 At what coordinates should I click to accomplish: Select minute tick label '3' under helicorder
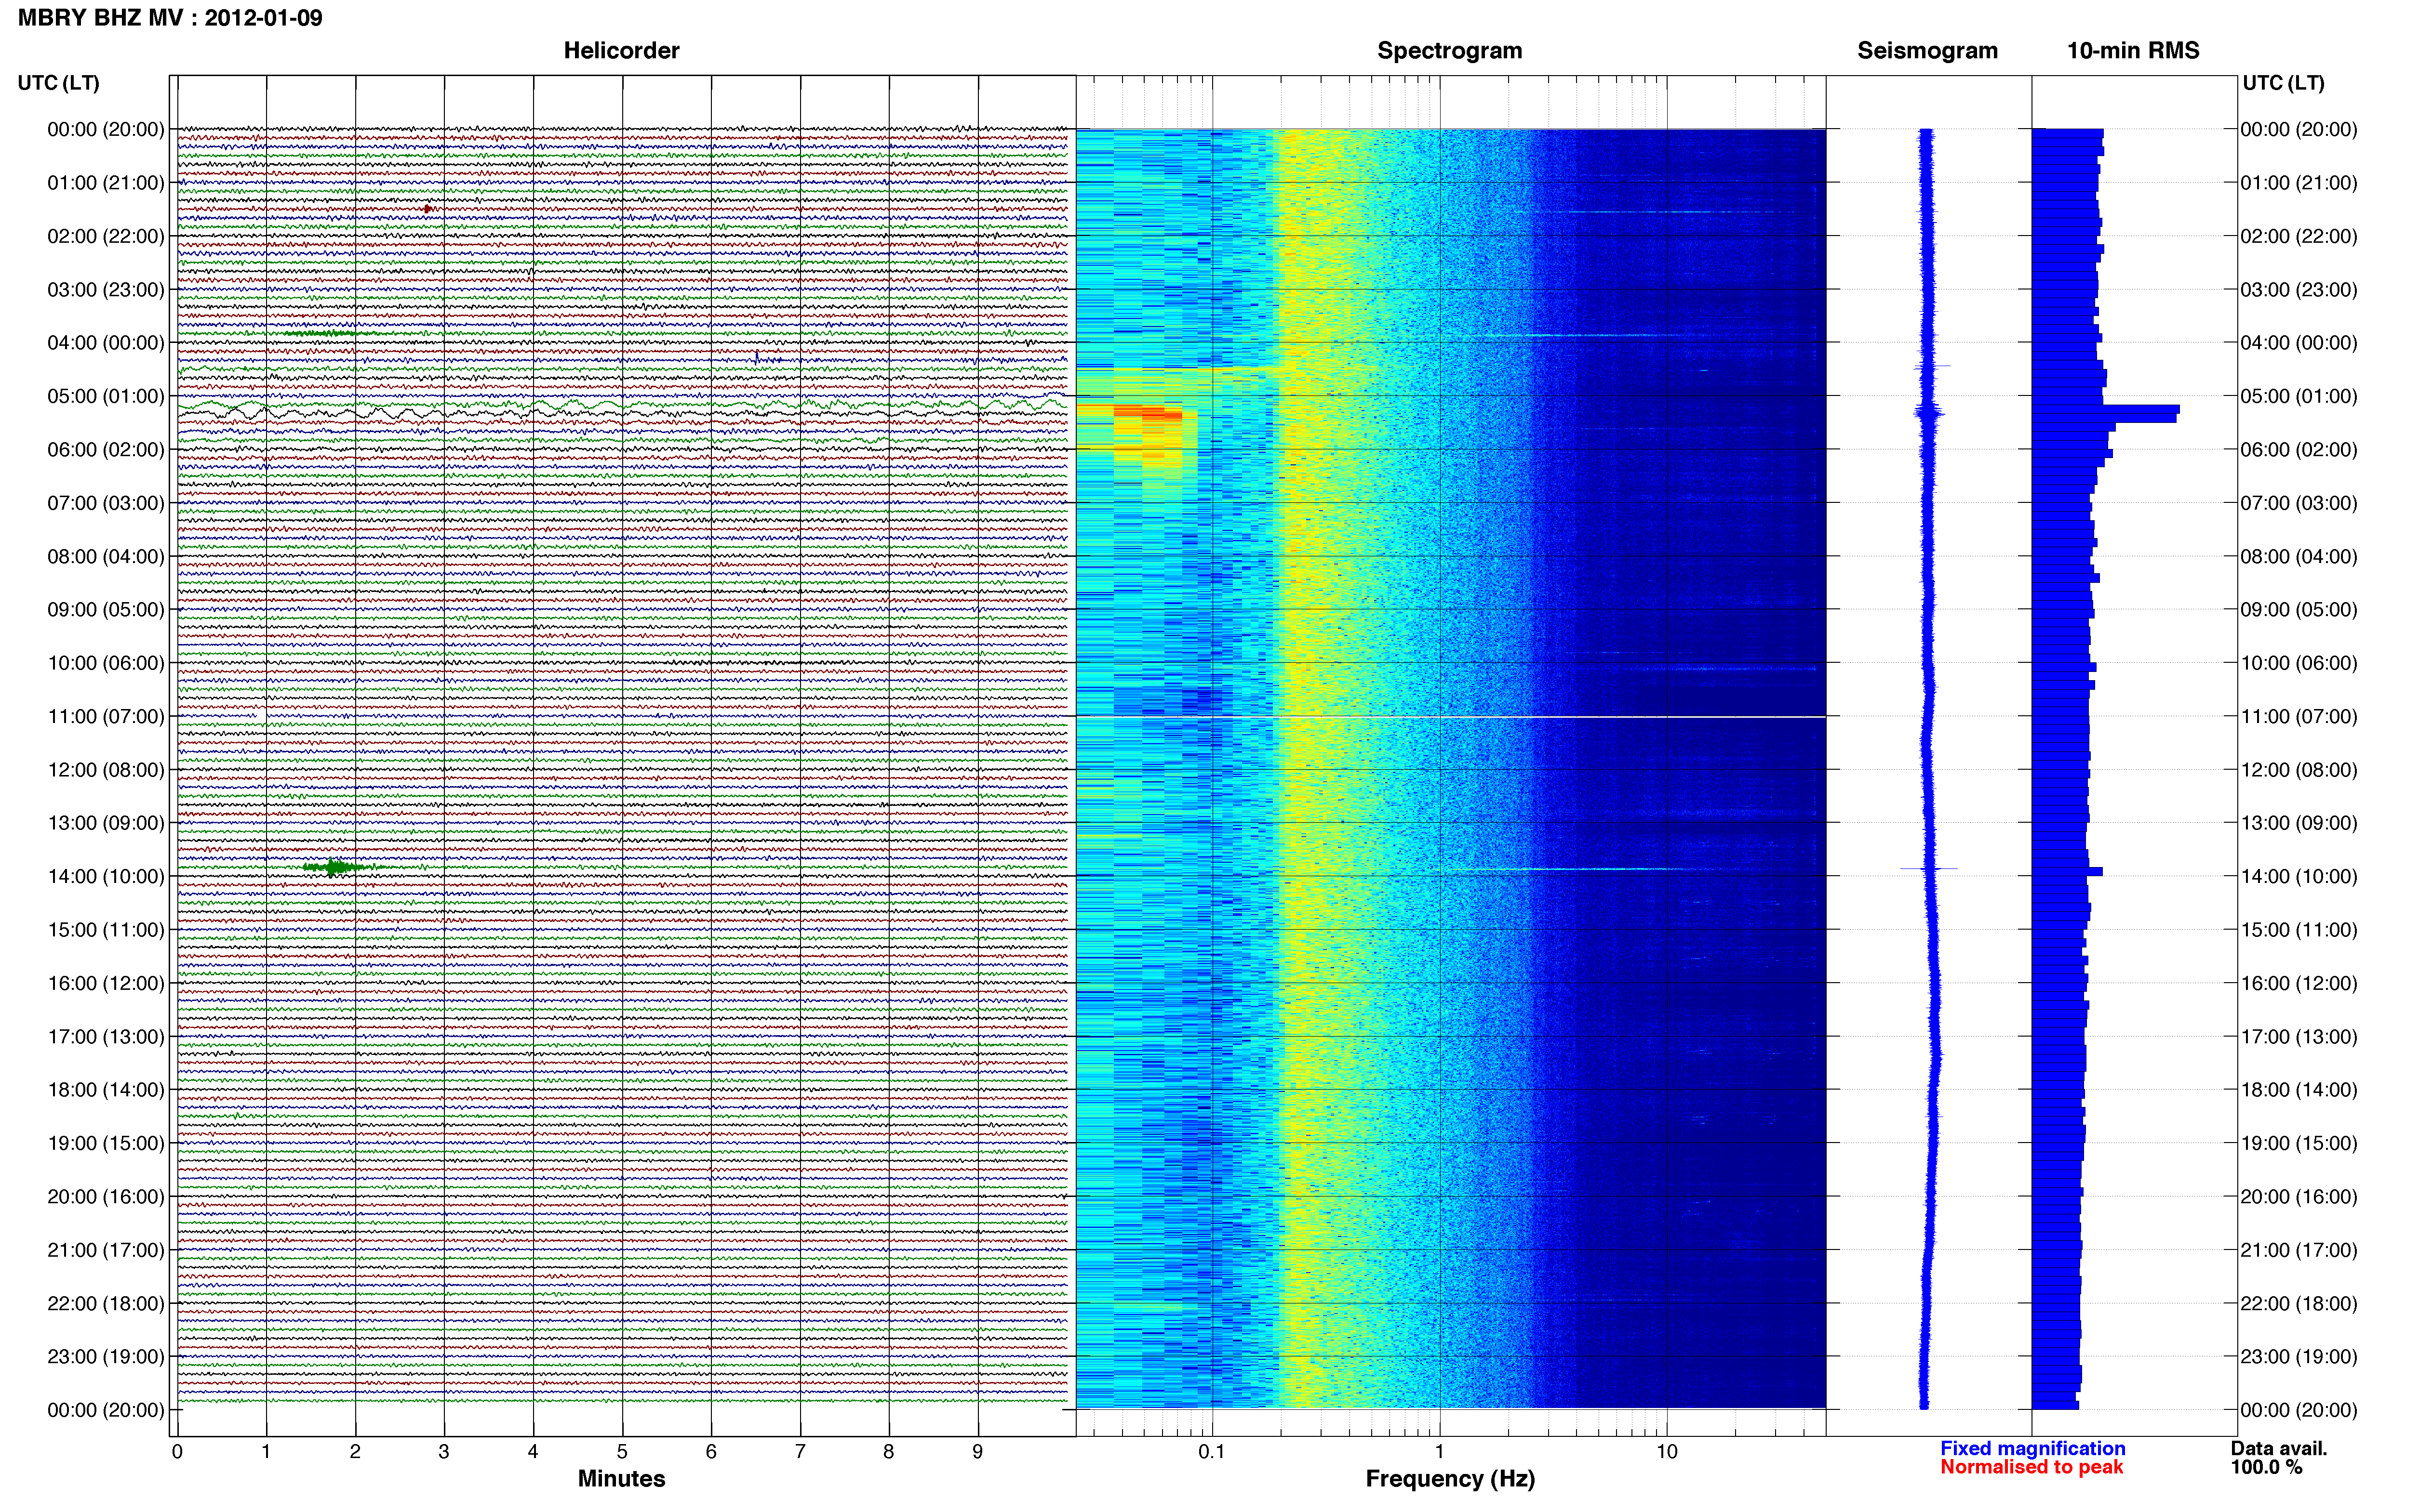tap(444, 1452)
